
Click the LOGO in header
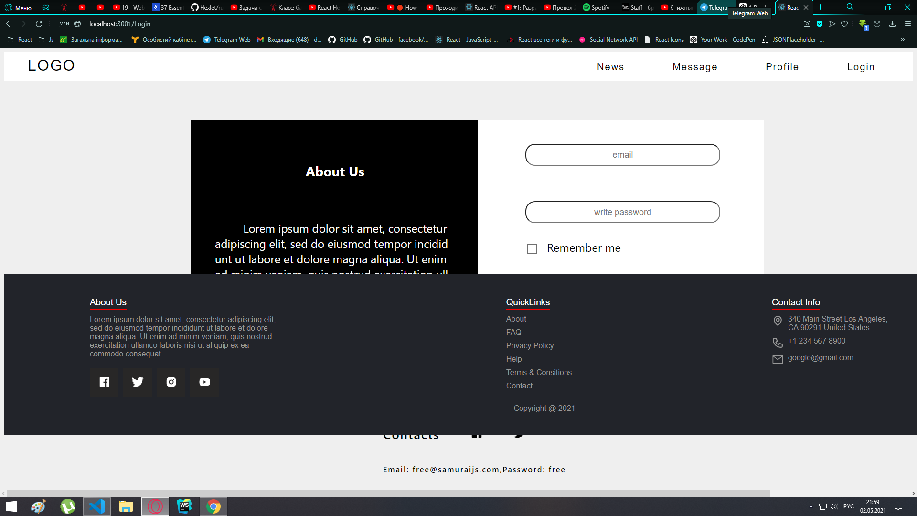pos(51,65)
